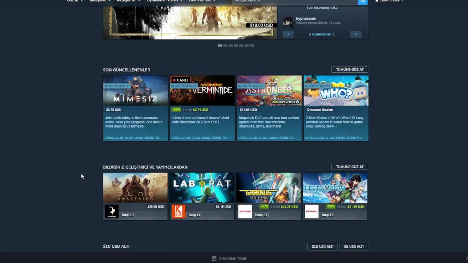The width and height of the screenshot is (468, 263).
Task: Open the Gradius Origins thumbnail
Action: point(268,188)
